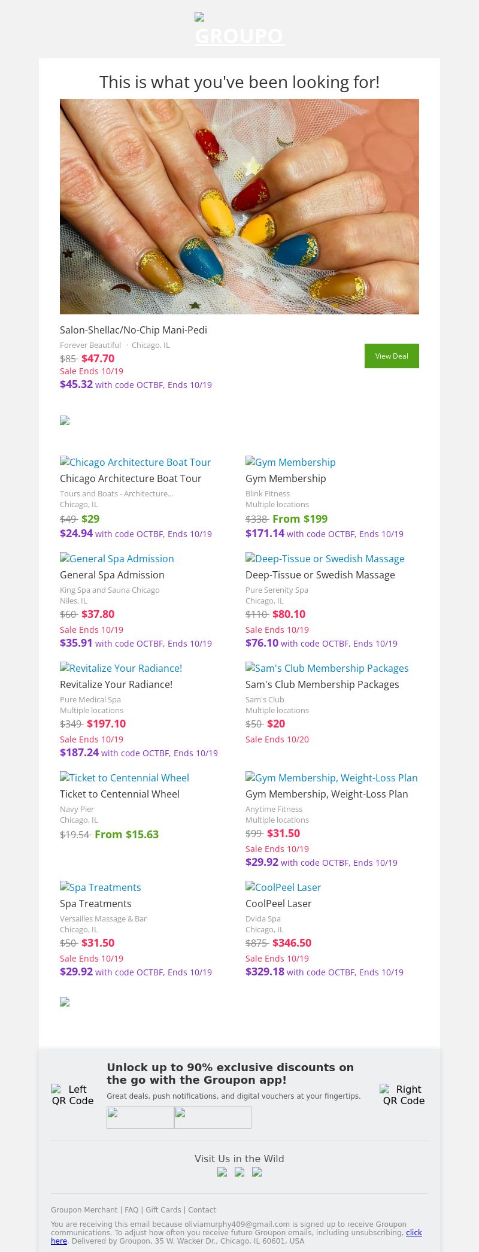Open the Gift Cards footer link
The width and height of the screenshot is (479, 1252).
[163, 1210]
